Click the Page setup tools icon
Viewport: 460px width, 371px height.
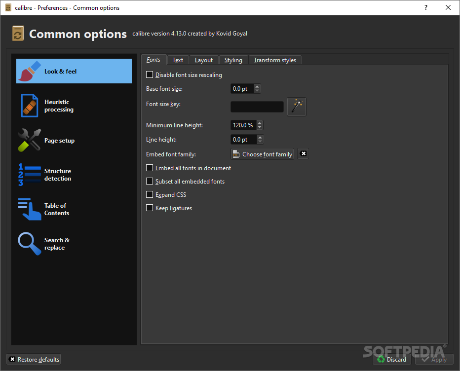pos(29,140)
